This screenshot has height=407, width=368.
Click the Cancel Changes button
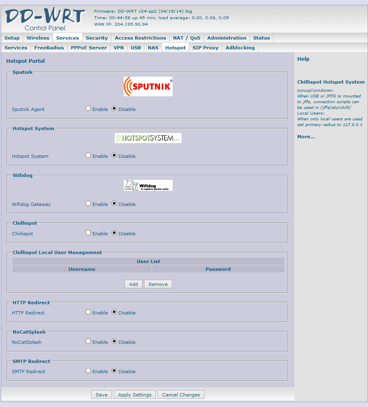click(181, 395)
